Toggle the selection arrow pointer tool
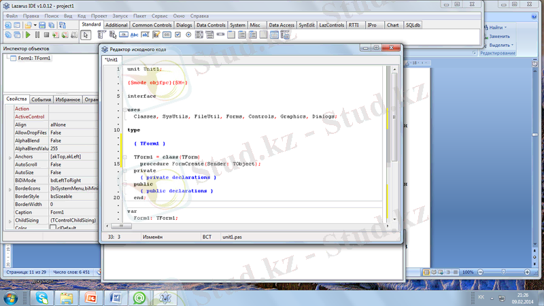The height and width of the screenshot is (306, 544). pos(86,35)
